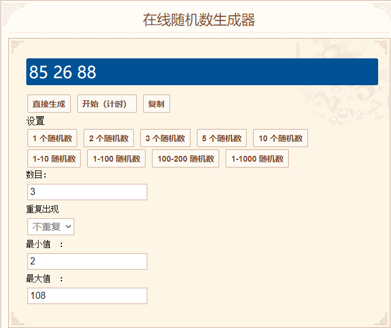Set range with 1-1000 随机数
The width and height of the screenshot is (391, 328).
tap(257, 158)
